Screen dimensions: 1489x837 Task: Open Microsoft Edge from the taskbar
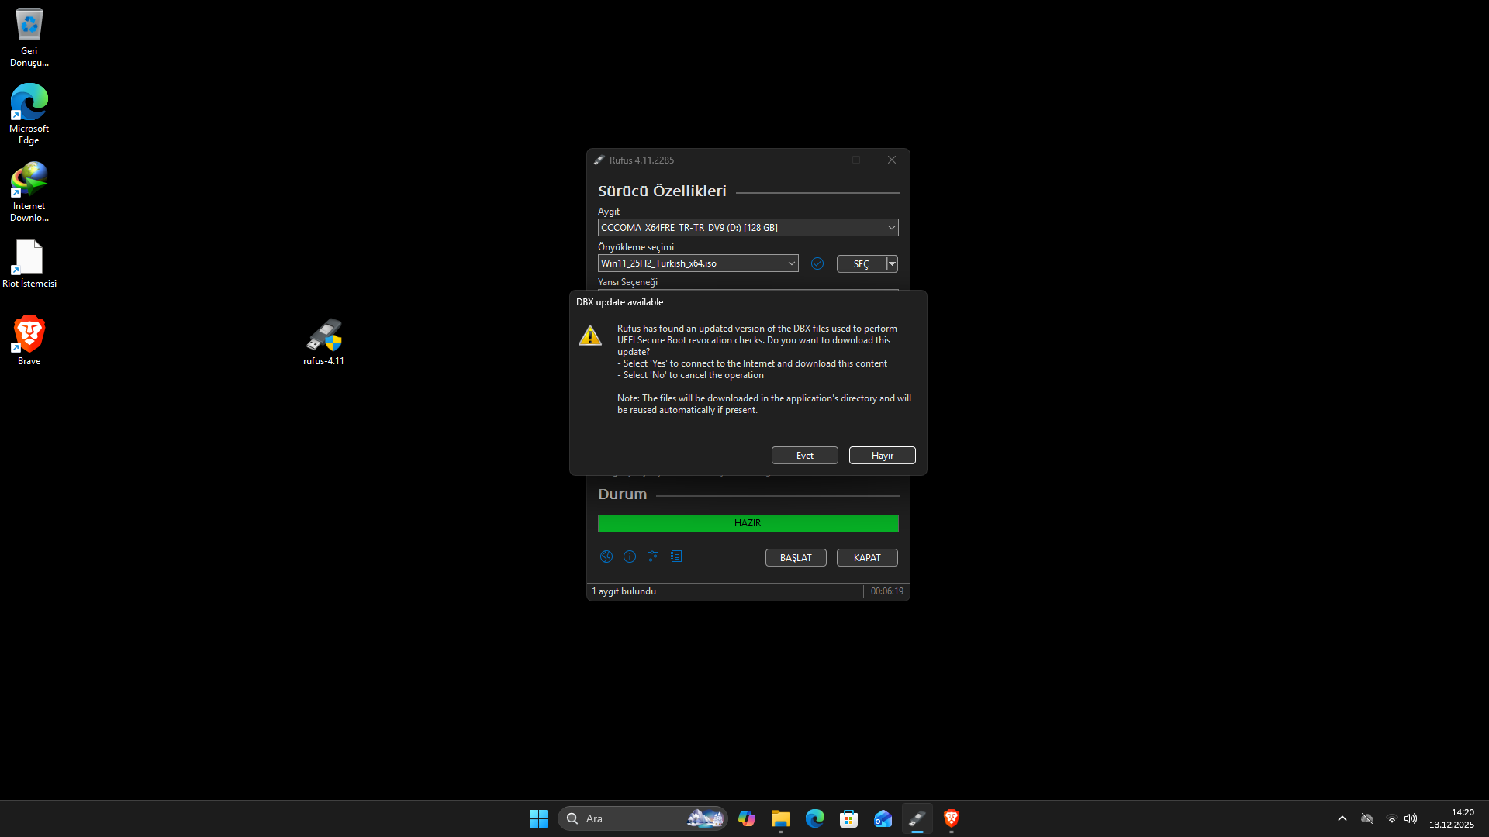pyautogui.click(x=815, y=818)
